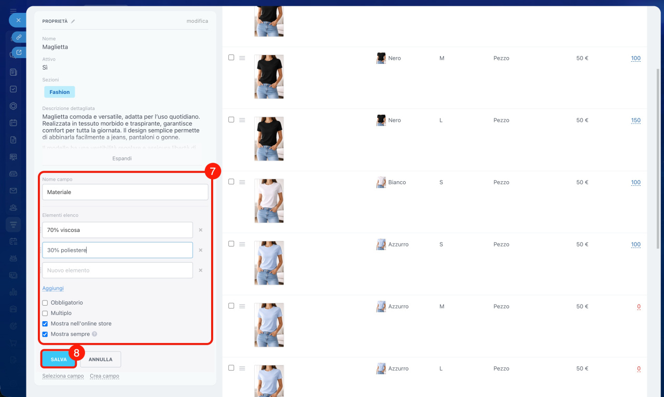Remove the '70% viscosa' list element
Viewport: 664px width, 397px height.
click(201, 230)
